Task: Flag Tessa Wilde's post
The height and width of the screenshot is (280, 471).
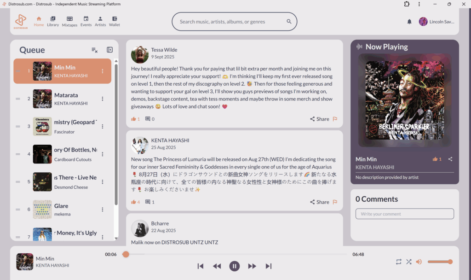Action: 335,119
